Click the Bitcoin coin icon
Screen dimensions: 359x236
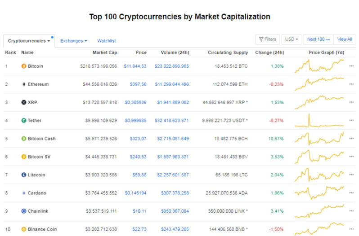(x=24, y=66)
